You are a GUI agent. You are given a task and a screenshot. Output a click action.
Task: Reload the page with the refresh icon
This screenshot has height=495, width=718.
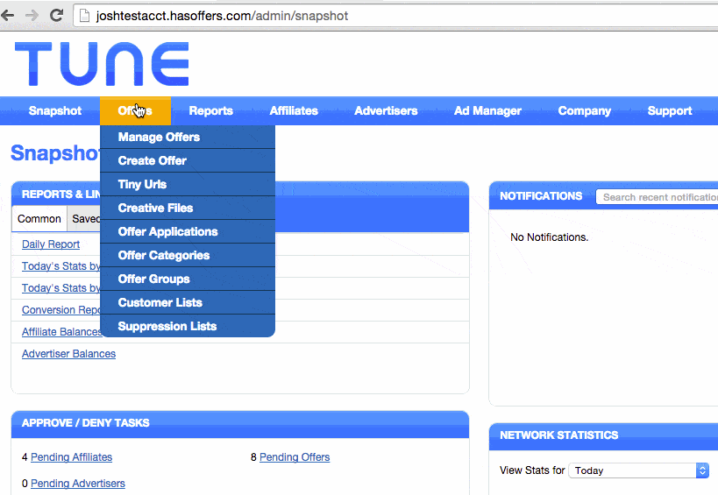coord(56,16)
